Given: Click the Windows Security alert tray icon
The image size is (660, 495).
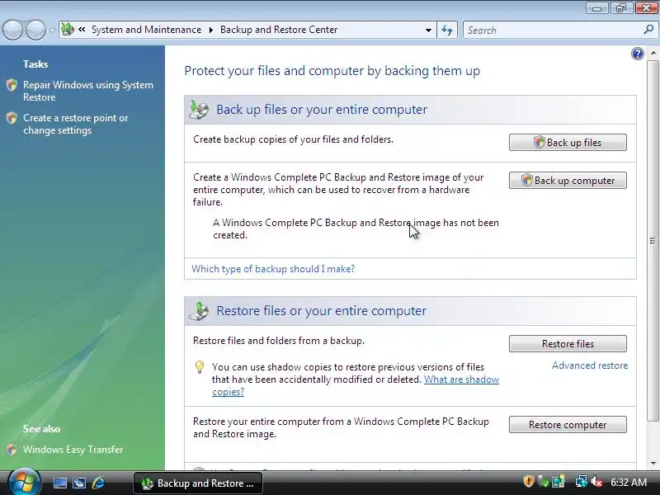Looking at the screenshot, I should (x=529, y=481).
